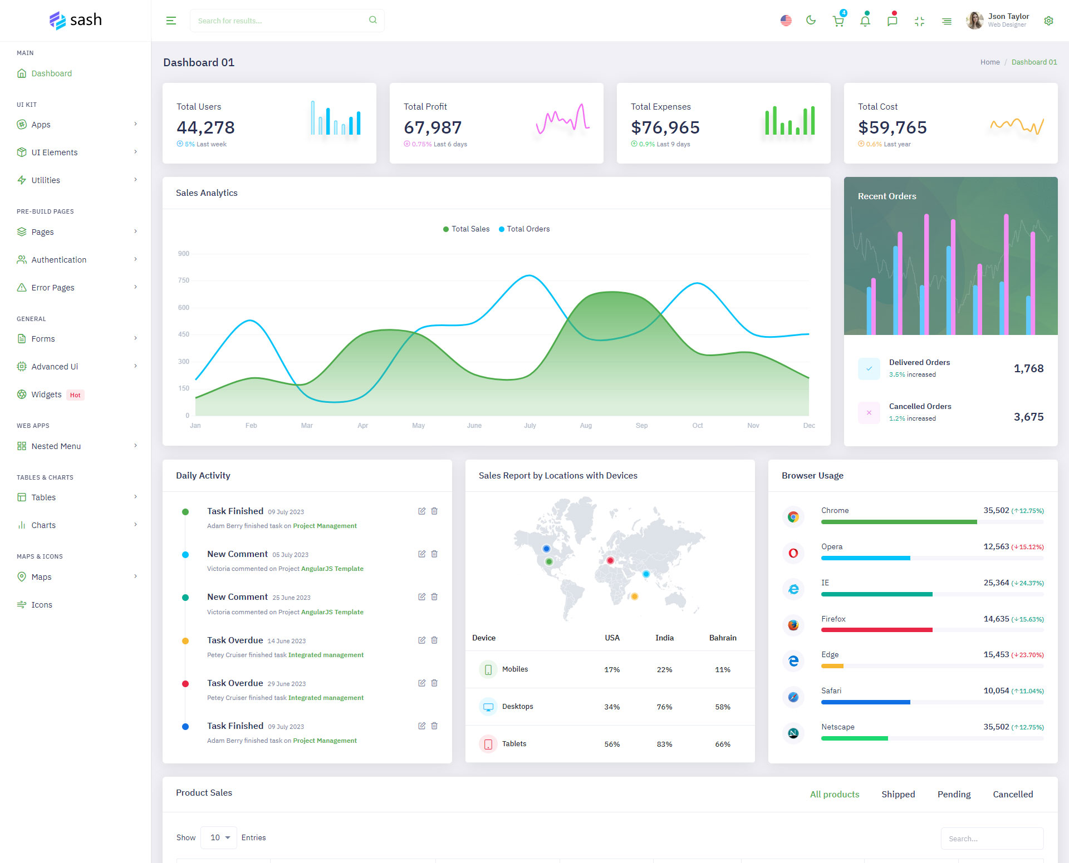1069x863 pixels.
Task: Open the Project Management link in first activity
Action: [325, 526]
